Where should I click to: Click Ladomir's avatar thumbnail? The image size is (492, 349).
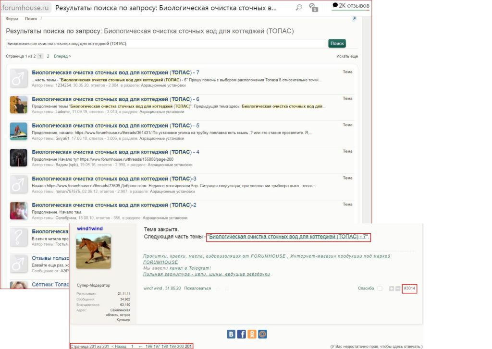pos(19,105)
